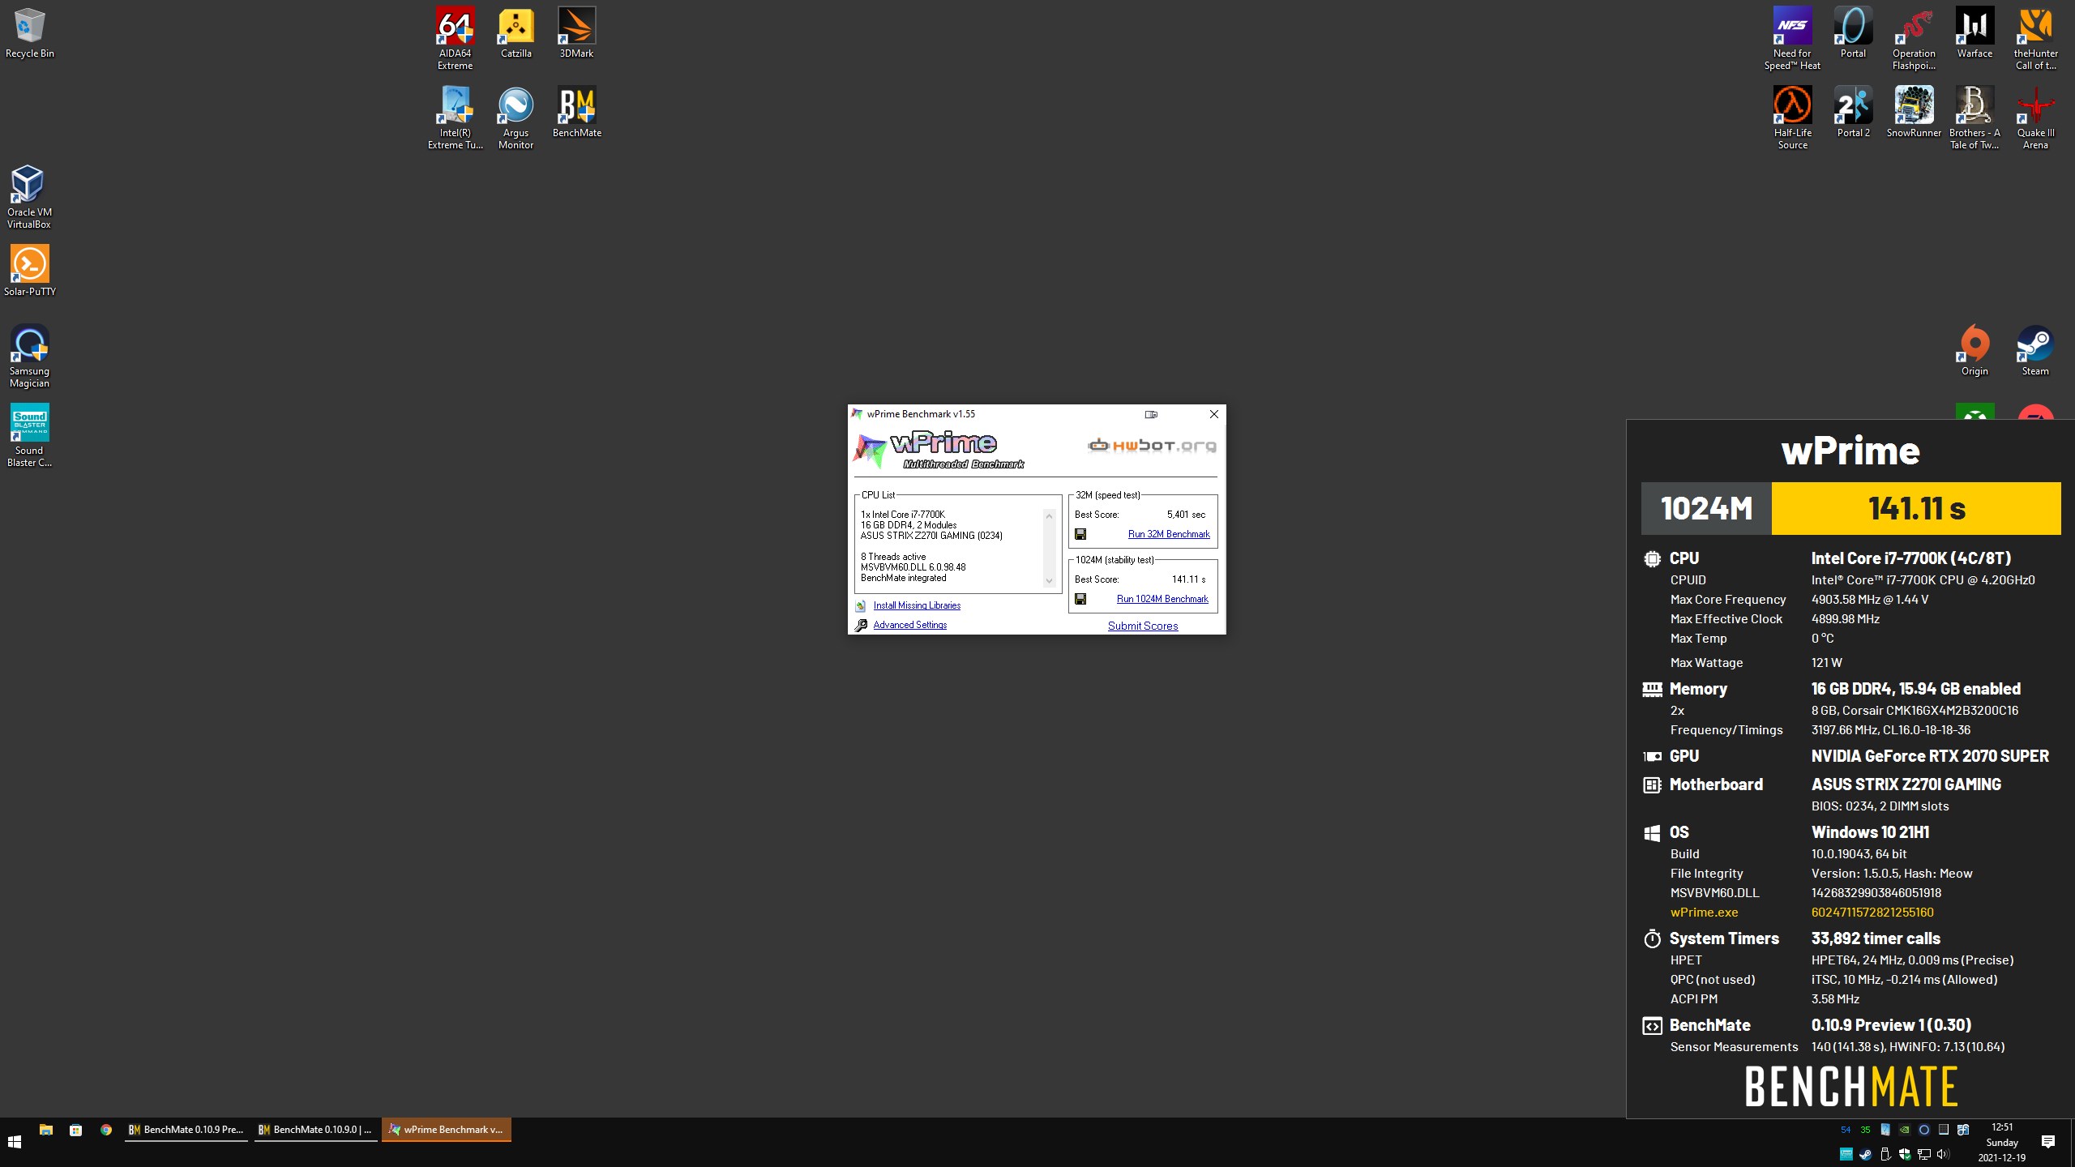This screenshot has width=2075, height=1167.
Task: Open Intel Extreme Tuning Utility shortcut
Action: coord(455,118)
